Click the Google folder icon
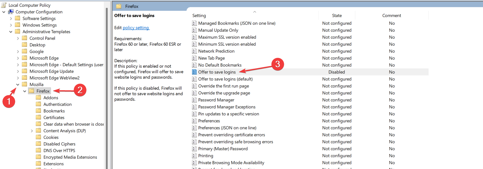Image resolution: width=483 pixels, height=169 pixels. coord(25,51)
